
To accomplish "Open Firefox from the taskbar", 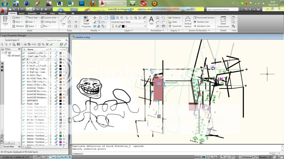I will tap(93, 3).
